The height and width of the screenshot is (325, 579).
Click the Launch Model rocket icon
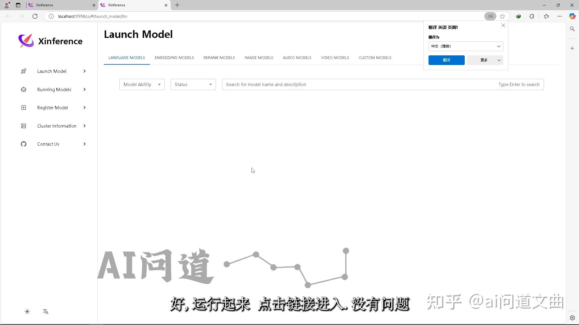24,71
